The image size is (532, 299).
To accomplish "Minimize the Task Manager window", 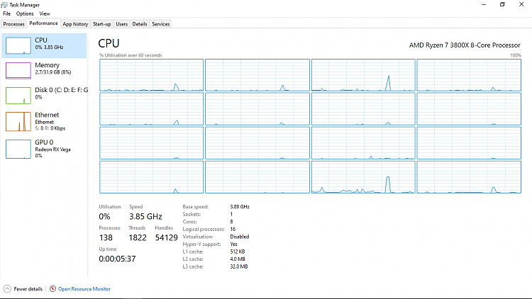I will coord(484,4).
